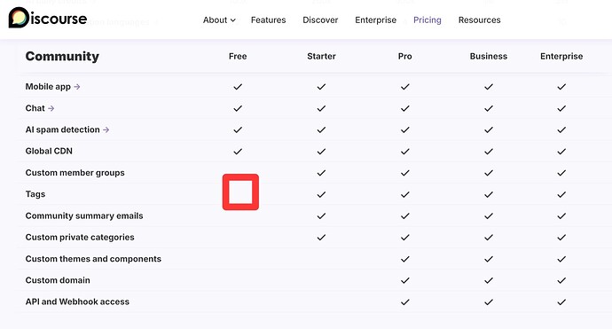Image resolution: width=612 pixels, height=329 pixels.
Task: Click the Tags row label
Action: (35, 194)
